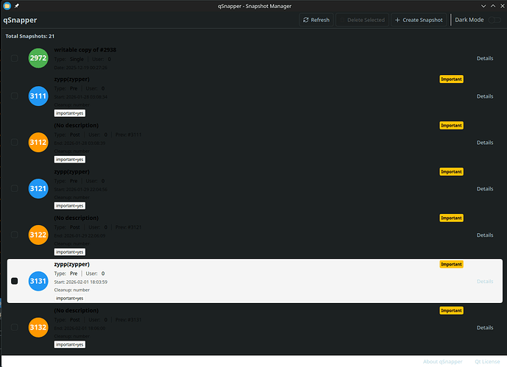The height and width of the screenshot is (367, 507).
Task: Select the checkbox next to snapshot 2972
Action: coord(15,58)
